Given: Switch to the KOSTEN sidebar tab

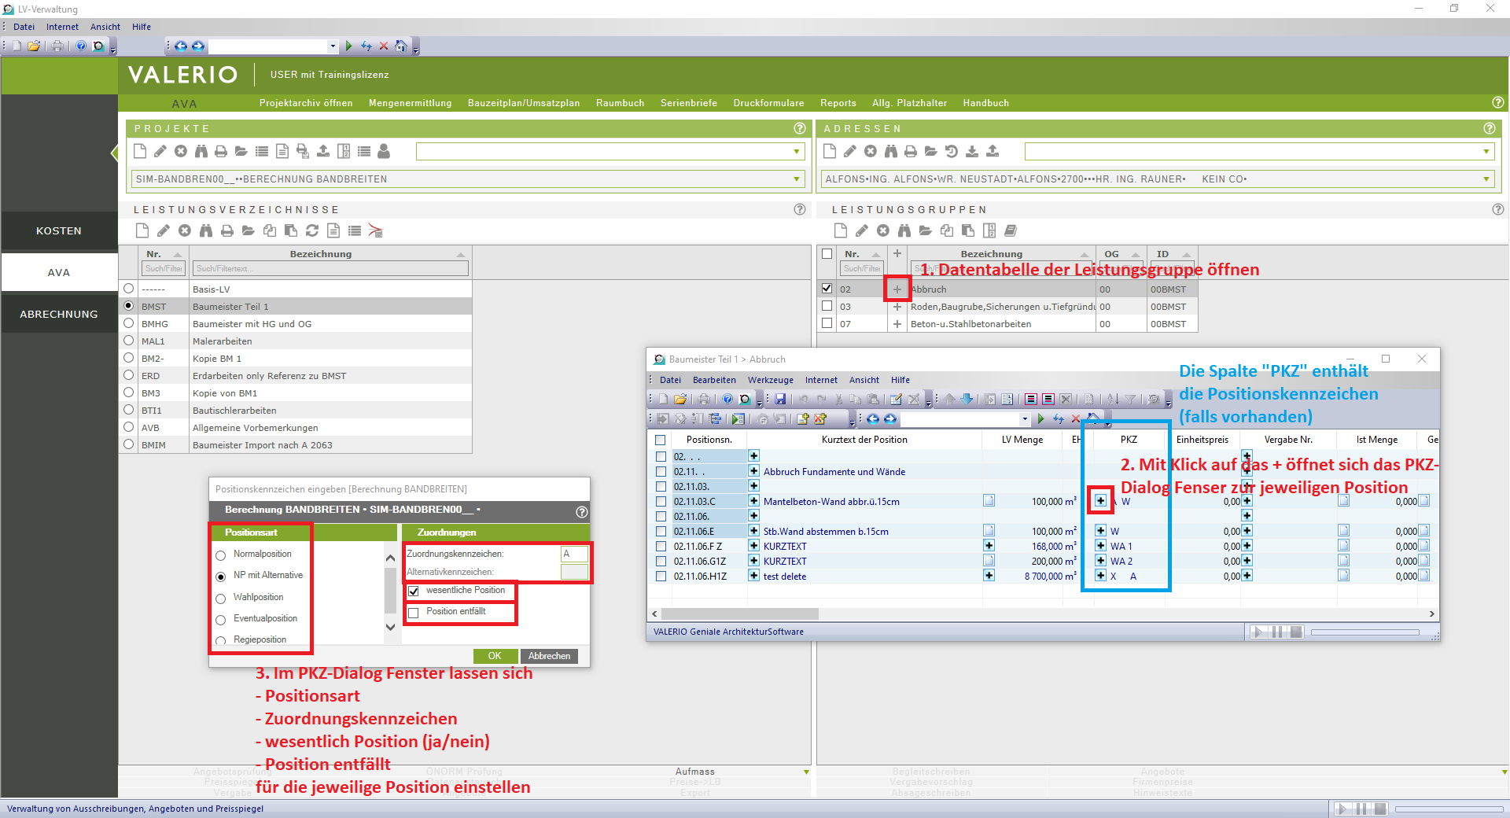Looking at the screenshot, I should 59,231.
